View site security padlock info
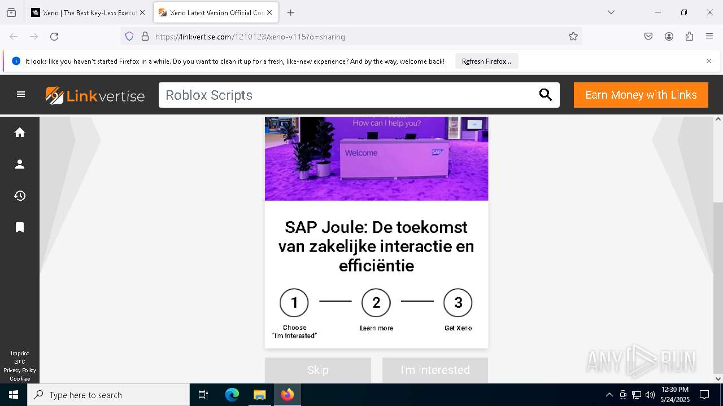723x406 pixels. [x=145, y=37]
